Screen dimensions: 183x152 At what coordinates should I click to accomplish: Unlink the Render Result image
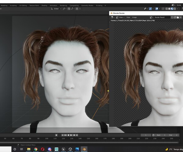point(181,17)
